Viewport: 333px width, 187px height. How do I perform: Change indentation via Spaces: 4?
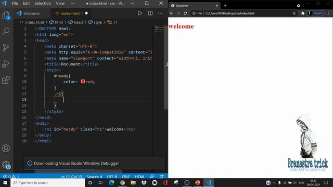[x=94, y=177]
